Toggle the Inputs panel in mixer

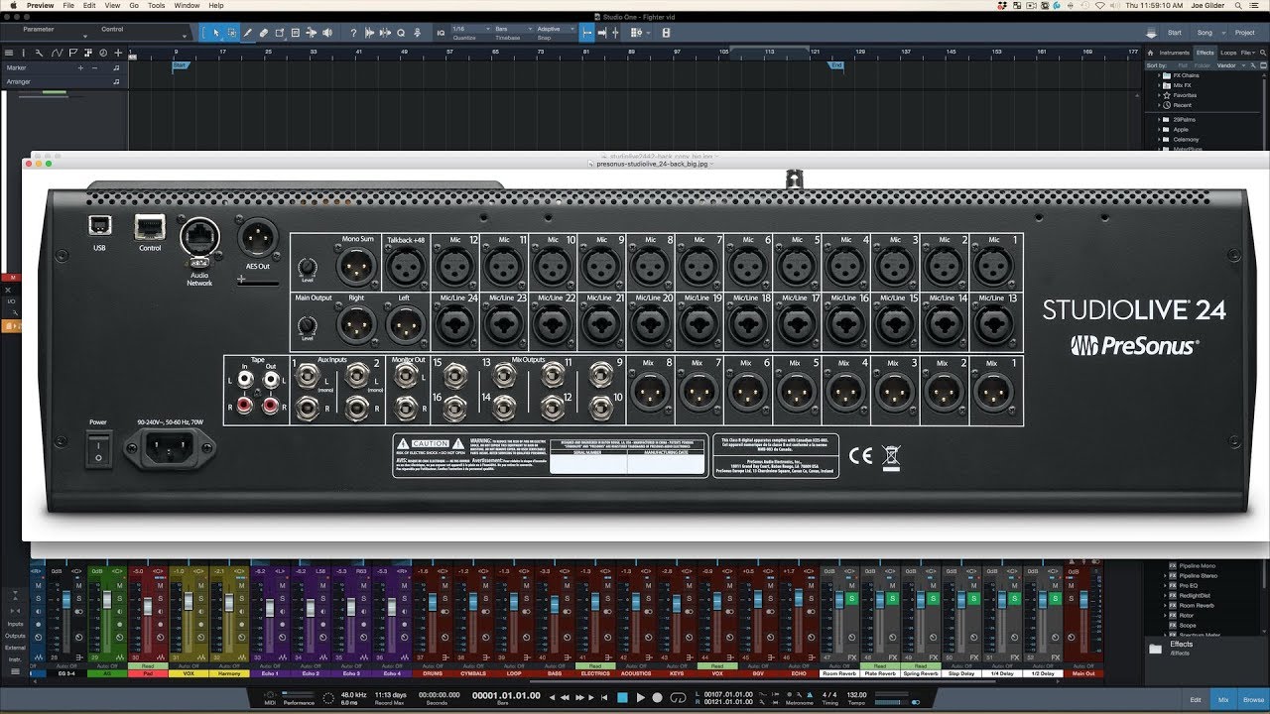tap(15, 624)
